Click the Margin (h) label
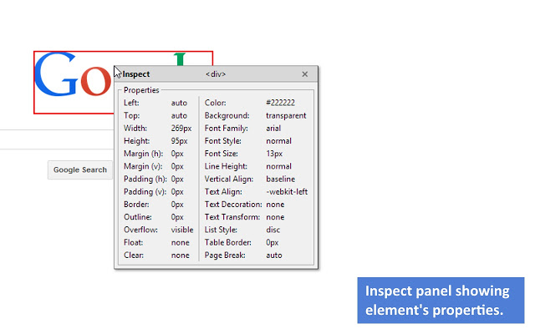 pyautogui.click(x=143, y=154)
